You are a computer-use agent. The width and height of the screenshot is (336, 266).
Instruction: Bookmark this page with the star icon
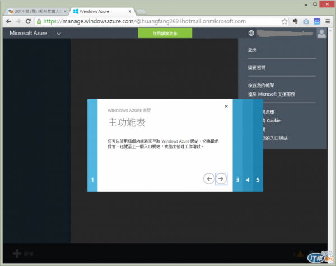tap(284, 21)
